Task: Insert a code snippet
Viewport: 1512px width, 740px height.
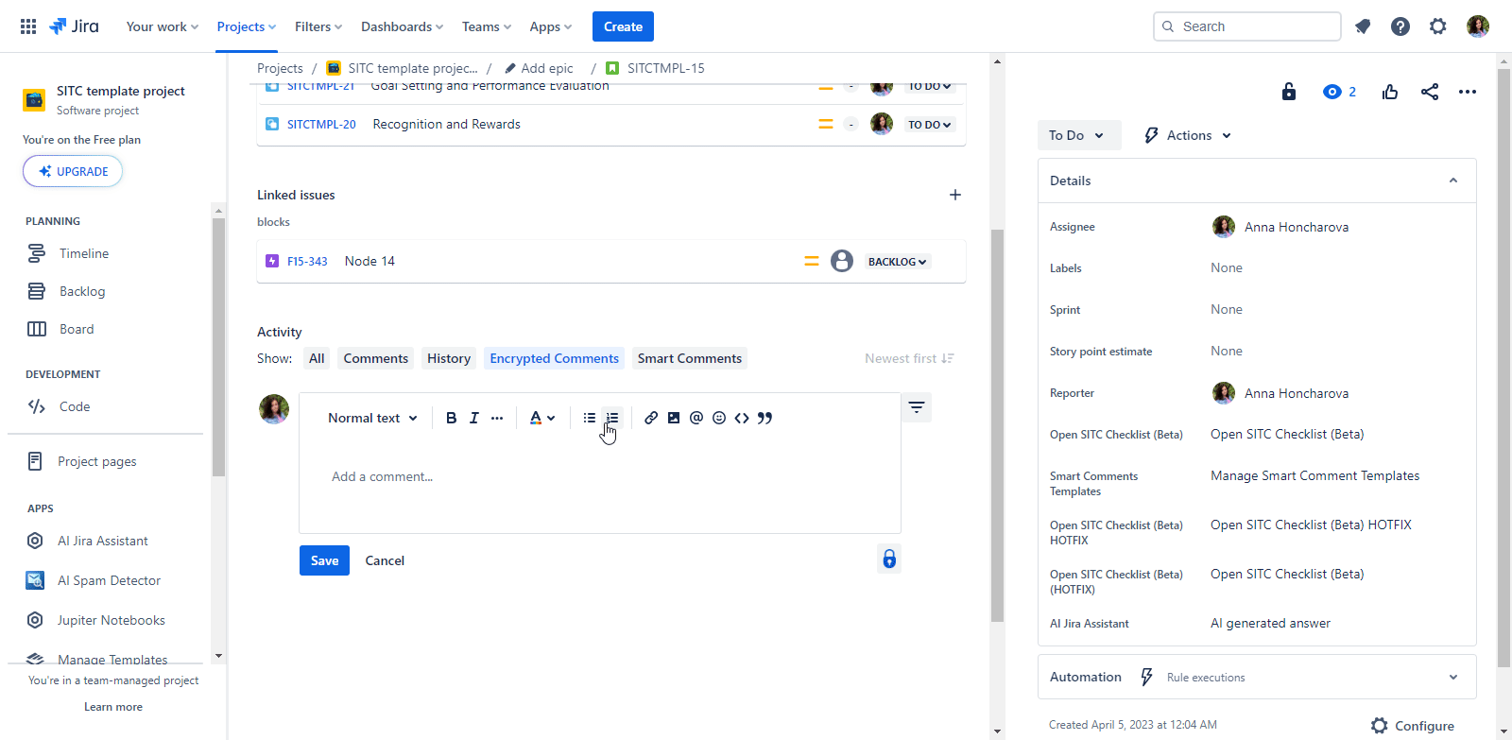Action: coord(742,418)
